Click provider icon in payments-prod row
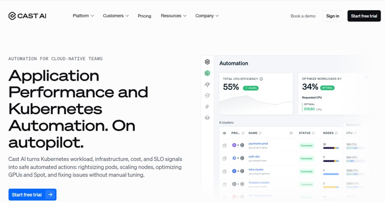The height and width of the screenshot is (202, 385). [x=234, y=145]
